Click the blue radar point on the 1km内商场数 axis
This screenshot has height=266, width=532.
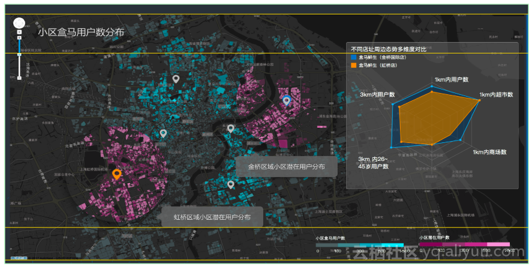tap(461, 140)
